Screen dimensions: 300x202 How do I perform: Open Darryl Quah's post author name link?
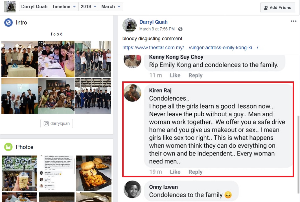[154, 22]
